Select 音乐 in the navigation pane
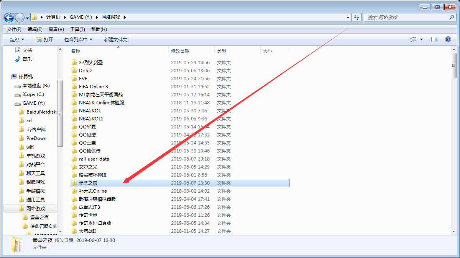This screenshot has height=258, width=460. tap(27, 59)
